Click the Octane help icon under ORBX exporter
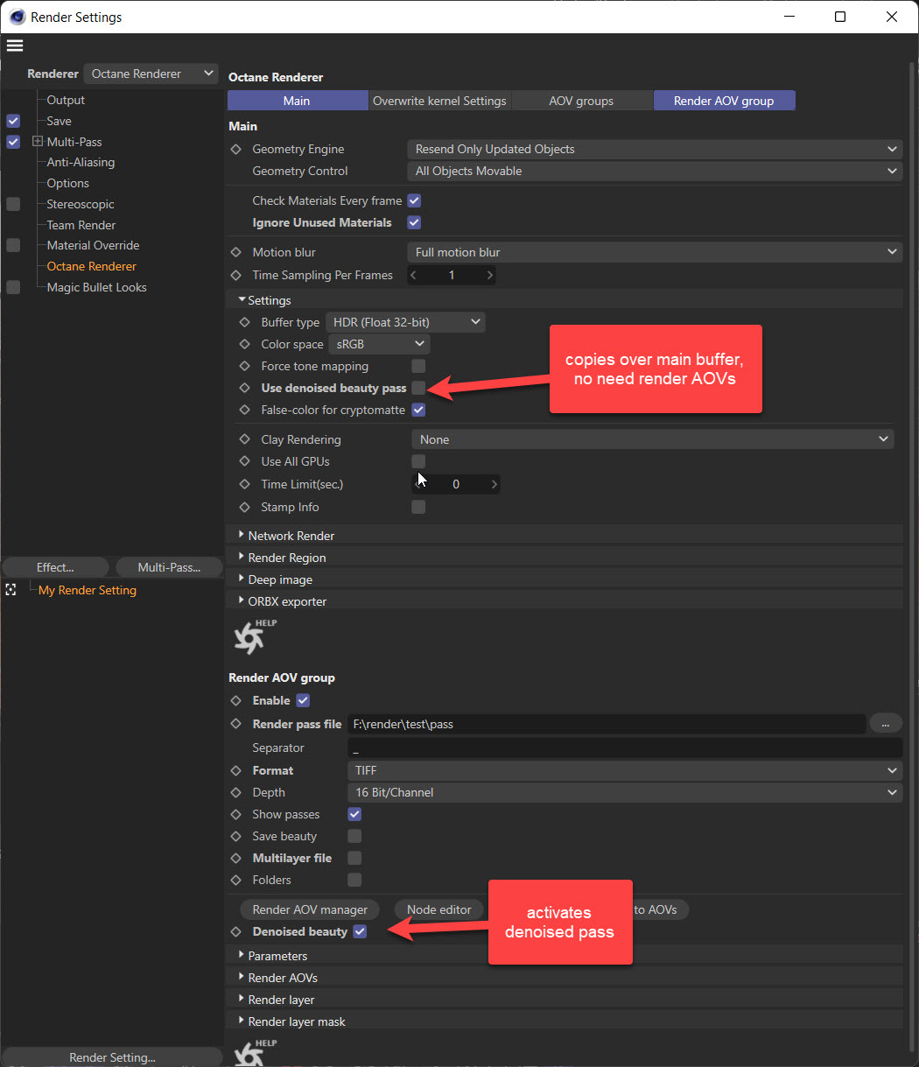This screenshot has height=1067, width=919. 249,638
